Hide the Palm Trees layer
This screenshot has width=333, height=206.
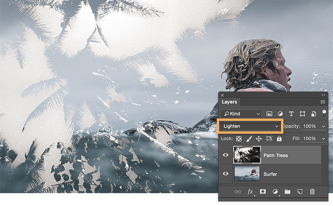pos(226,155)
